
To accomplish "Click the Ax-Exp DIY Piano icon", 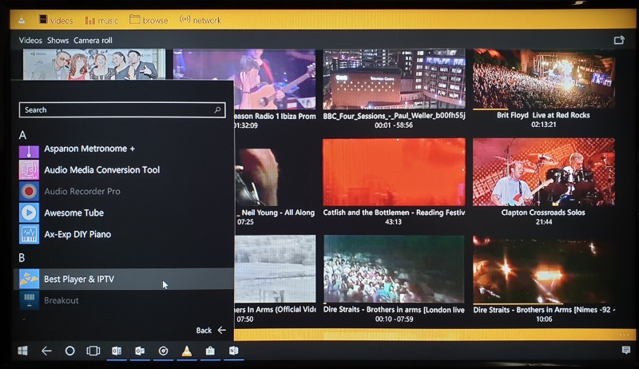I will [29, 234].
